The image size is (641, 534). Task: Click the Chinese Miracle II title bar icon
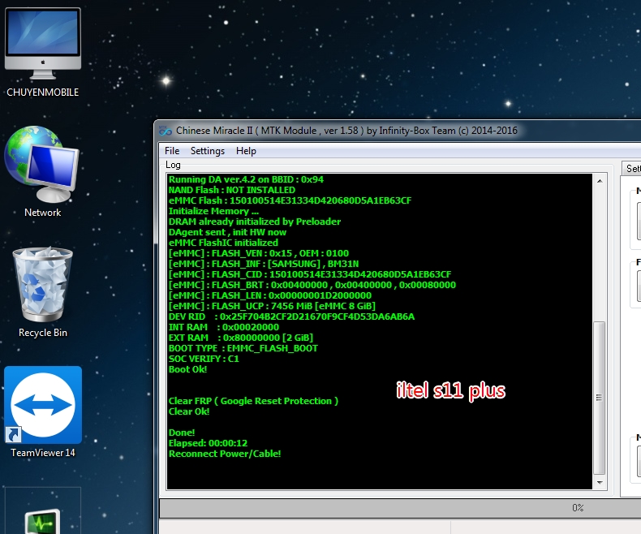pos(166,131)
